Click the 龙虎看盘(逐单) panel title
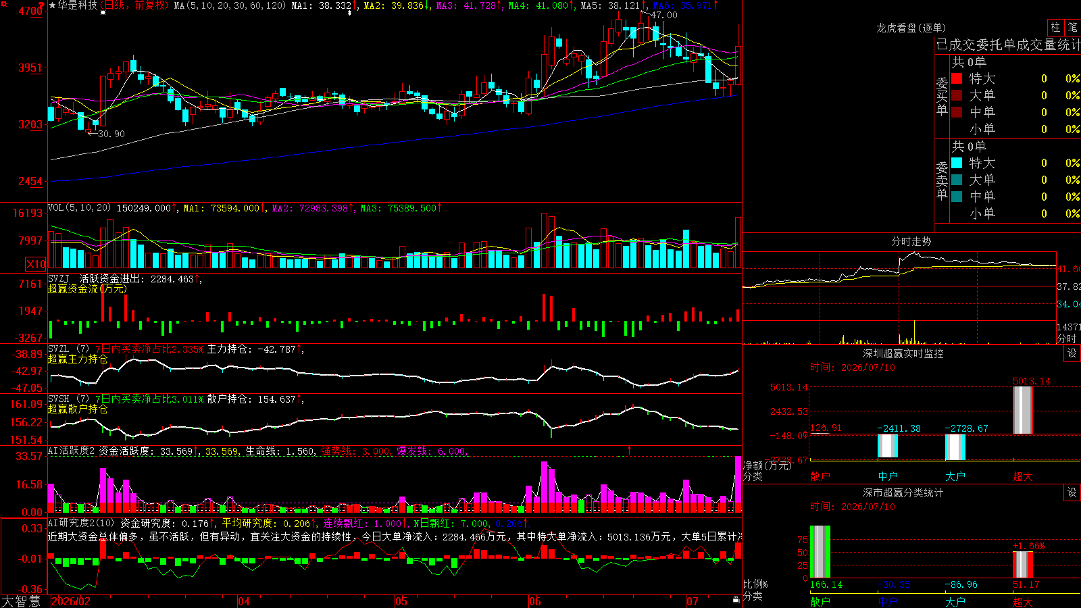The width and height of the screenshot is (1081, 608). tap(911, 28)
